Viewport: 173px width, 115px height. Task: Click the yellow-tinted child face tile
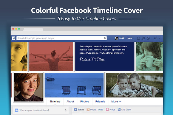(x=19, y=56)
